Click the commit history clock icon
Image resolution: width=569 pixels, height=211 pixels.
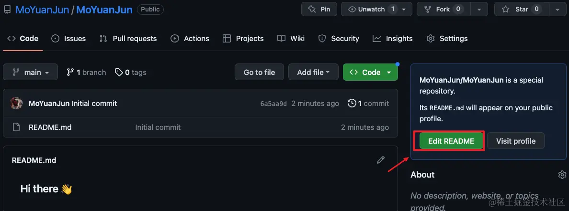coord(352,103)
